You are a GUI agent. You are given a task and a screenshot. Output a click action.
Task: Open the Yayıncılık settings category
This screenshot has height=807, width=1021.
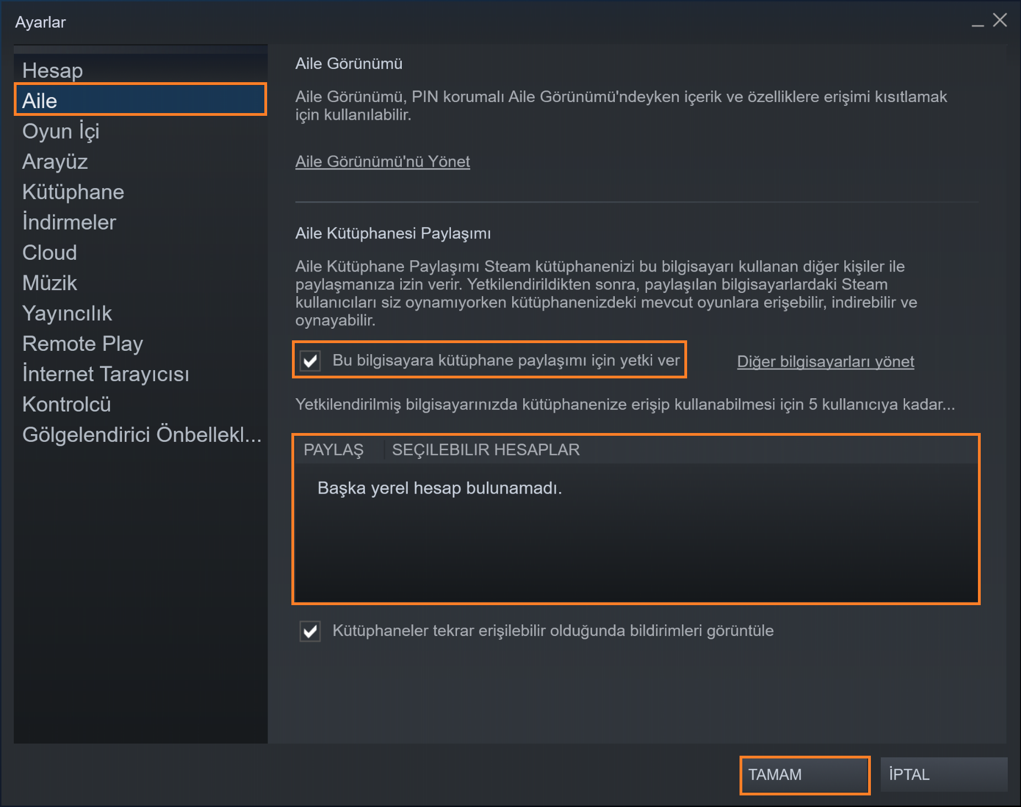(x=67, y=313)
